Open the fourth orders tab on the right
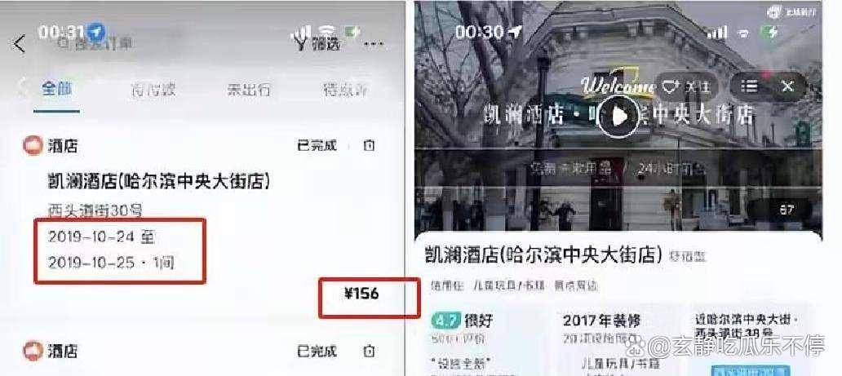Screen dimensions: 842x376 (345, 90)
